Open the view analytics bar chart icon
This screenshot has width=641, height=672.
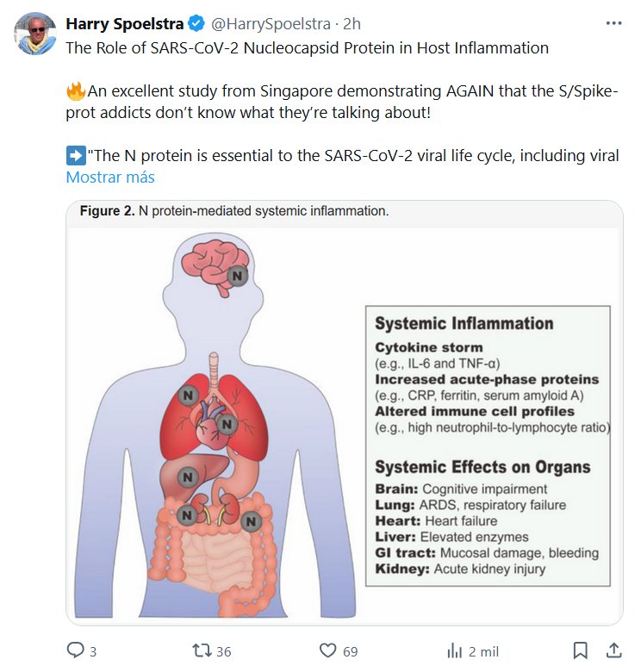click(x=454, y=650)
